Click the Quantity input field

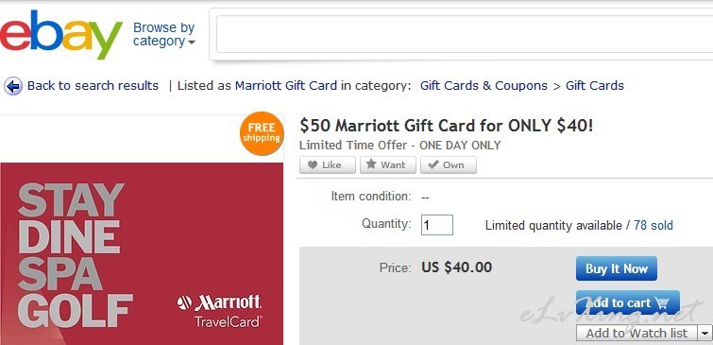click(437, 225)
